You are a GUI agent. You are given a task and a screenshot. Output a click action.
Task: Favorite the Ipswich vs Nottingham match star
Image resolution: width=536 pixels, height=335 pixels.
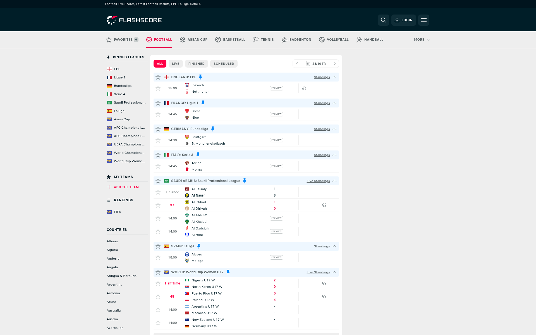click(x=158, y=88)
